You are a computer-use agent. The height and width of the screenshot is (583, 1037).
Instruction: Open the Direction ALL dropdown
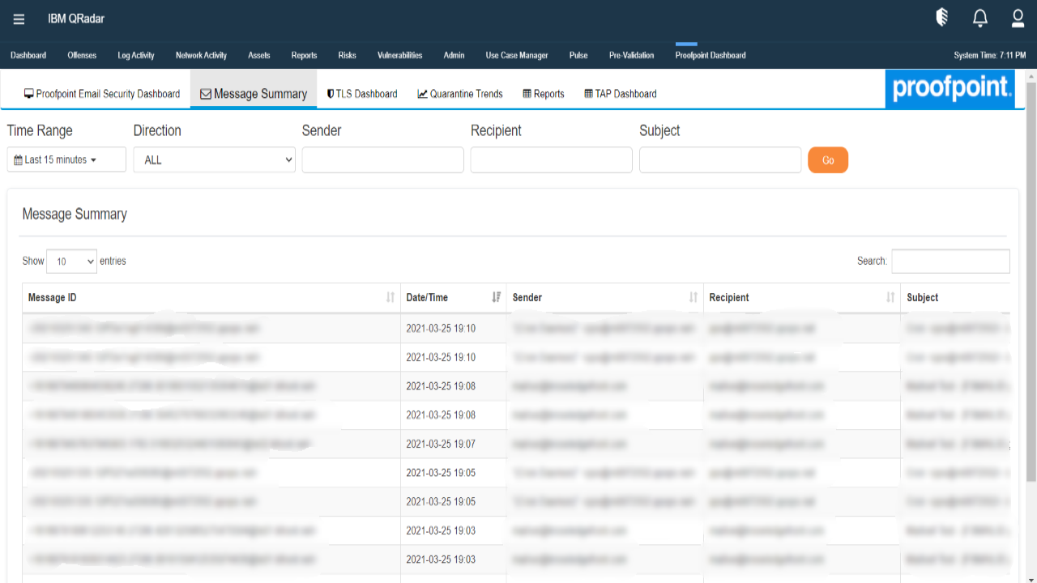[214, 160]
